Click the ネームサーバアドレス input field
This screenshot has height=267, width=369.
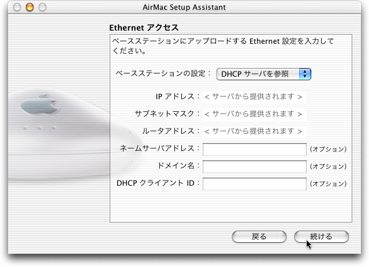255,149
